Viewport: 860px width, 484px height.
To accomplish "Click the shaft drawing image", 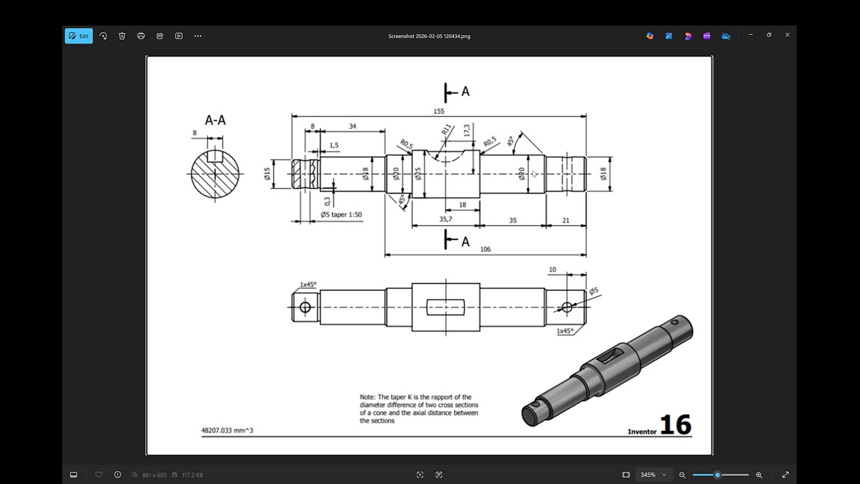I will coord(429,255).
